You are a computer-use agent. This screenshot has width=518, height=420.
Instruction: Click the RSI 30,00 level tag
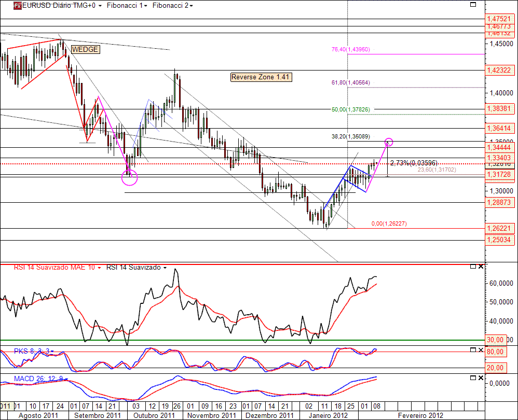tap(496, 340)
